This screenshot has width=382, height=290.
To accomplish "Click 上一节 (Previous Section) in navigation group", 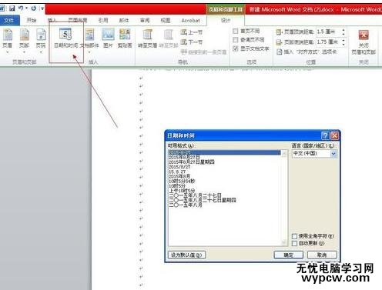I will point(192,32).
